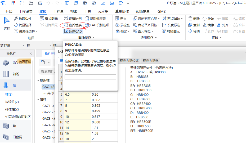Switch to 预应力钢丝 tab
Image resolution: width=246 pixels, height=143 pixels.
(x=151, y=61)
